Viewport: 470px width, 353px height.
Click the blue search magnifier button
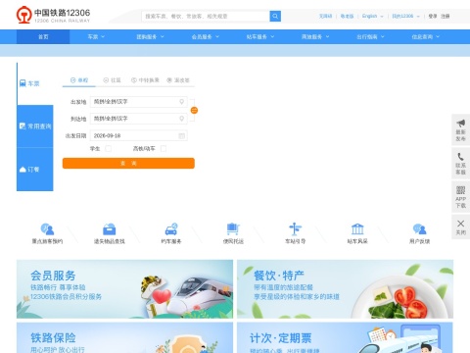275,16
